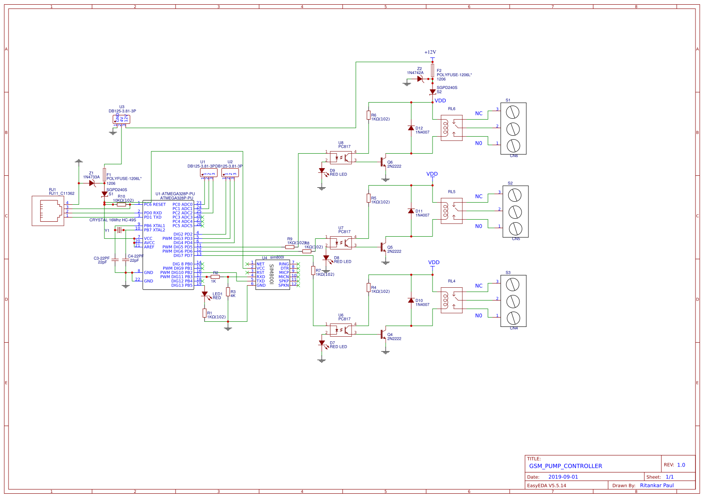Click the RED LED D7 symbol
Image resolution: width=704 pixels, height=498 pixels.
tap(322, 343)
